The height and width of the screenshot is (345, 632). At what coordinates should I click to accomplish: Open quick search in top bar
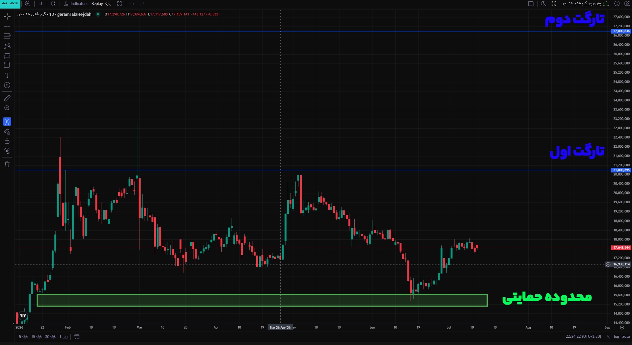[x=543, y=4]
